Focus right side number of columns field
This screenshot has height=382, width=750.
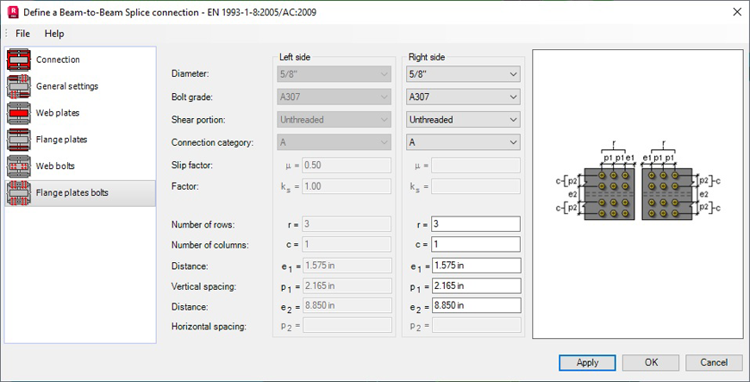[475, 245]
